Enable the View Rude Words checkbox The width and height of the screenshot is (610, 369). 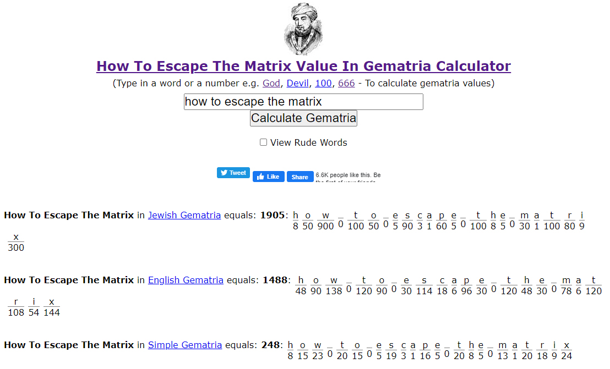tap(264, 142)
